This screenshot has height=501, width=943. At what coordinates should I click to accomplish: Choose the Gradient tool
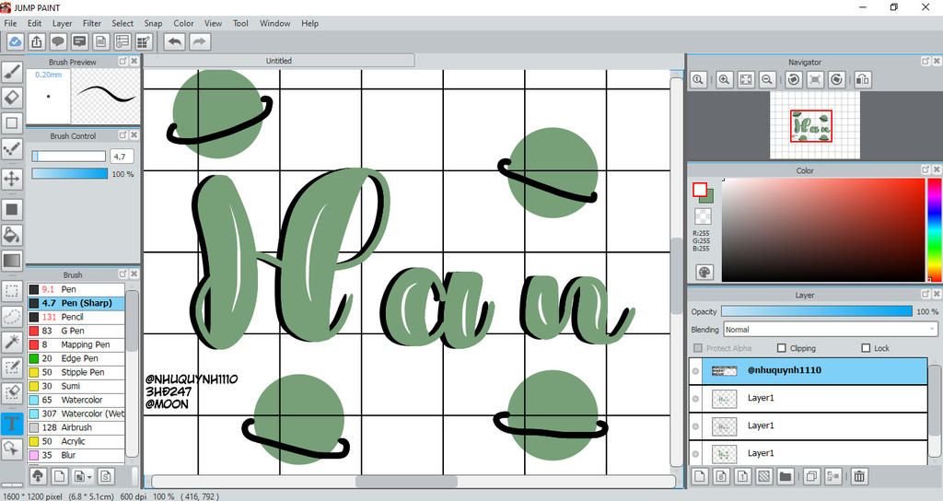[x=11, y=261]
